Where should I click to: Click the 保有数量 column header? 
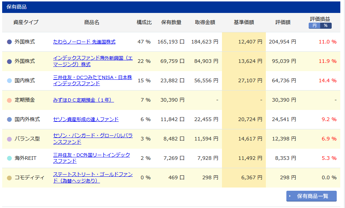(x=171, y=22)
